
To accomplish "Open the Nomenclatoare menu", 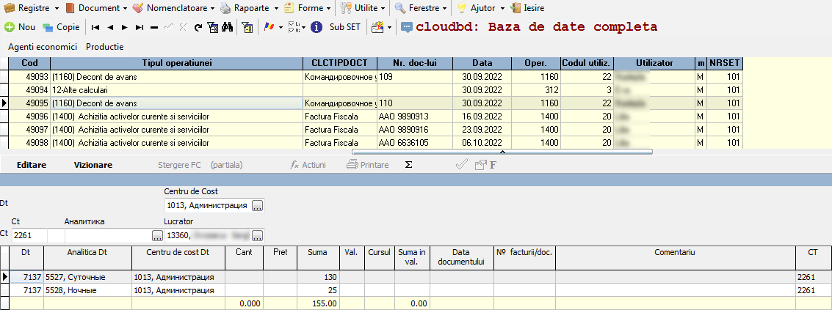I will coord(174,8).
